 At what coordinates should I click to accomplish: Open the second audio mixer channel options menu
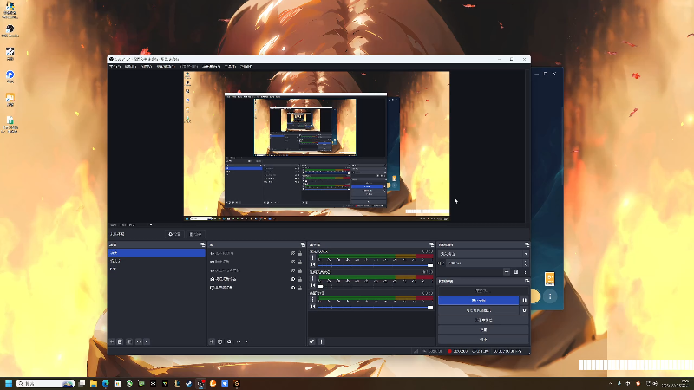313,278
